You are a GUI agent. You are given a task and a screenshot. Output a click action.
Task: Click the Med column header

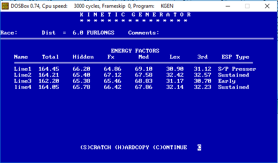click(144, 57)
